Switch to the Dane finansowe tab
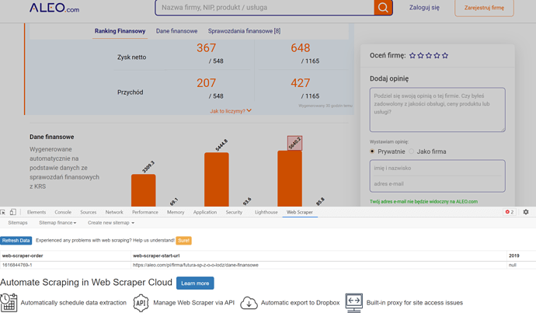The width and height of the screenshot is (536, 313). 176,31
